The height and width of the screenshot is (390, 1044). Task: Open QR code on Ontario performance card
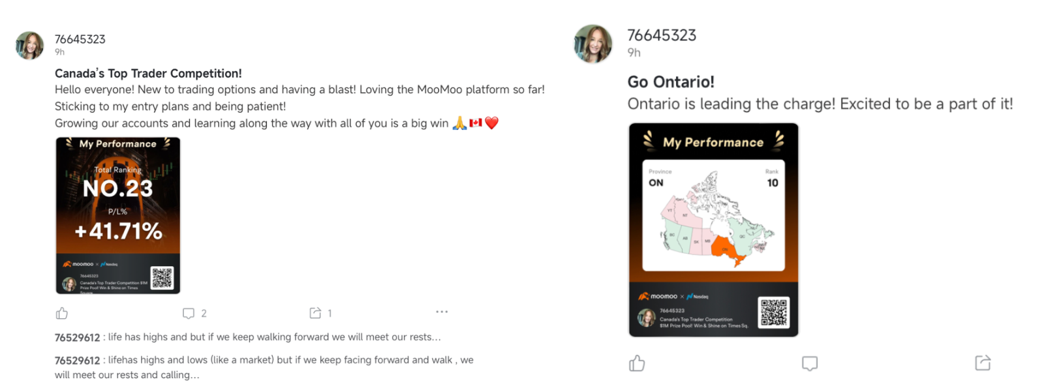(x=774, y=312)
